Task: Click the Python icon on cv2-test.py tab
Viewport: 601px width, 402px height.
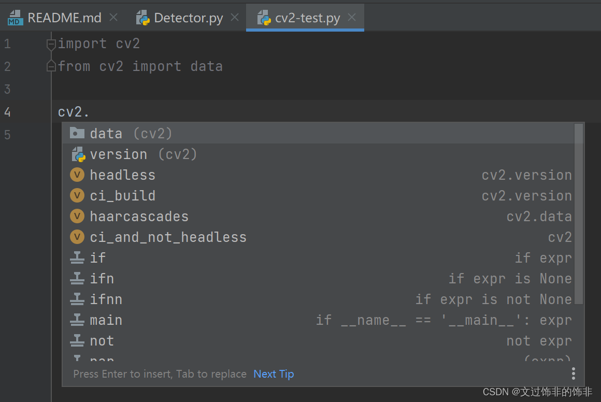Action: pyautogui.click(x=264, y=18)
